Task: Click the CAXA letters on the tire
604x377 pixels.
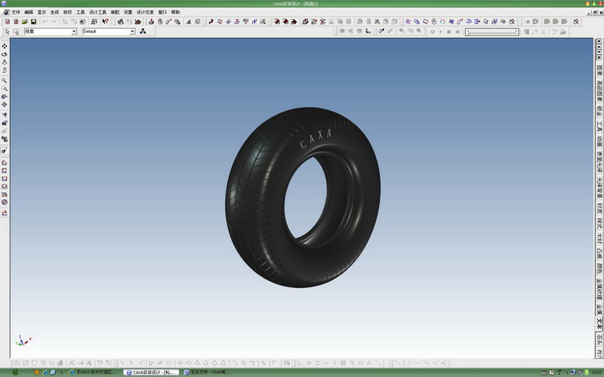Action: [316, 139]
